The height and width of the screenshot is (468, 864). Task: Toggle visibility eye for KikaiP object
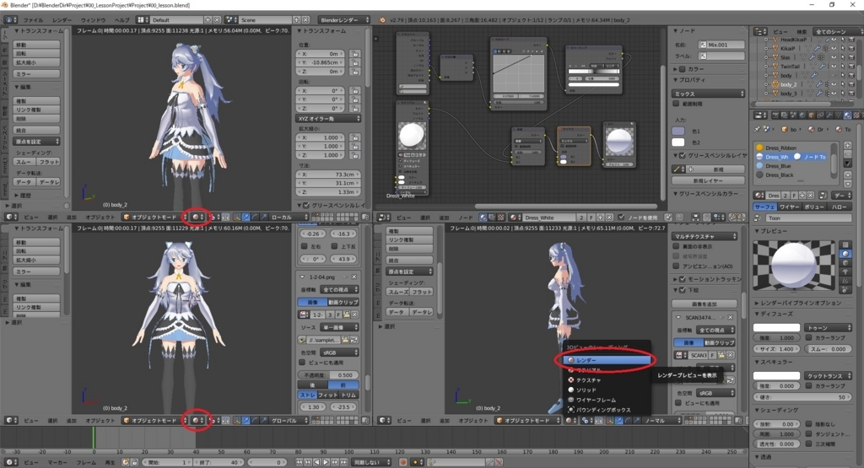[834, 48]
